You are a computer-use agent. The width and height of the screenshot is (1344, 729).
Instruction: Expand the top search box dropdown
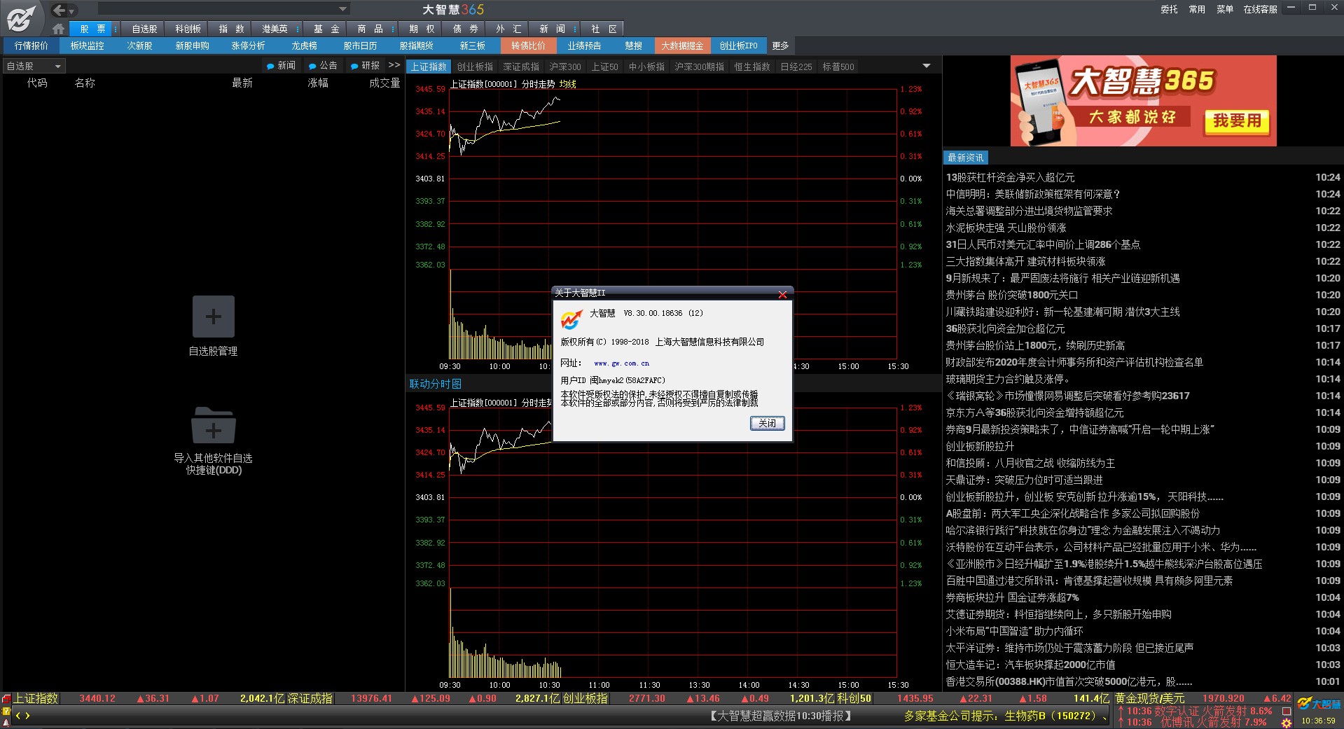point(342,9)
